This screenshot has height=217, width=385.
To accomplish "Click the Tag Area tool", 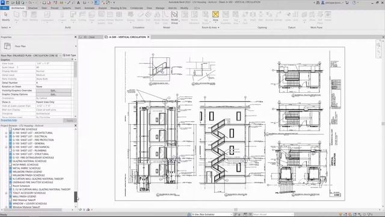I will 236,17.
